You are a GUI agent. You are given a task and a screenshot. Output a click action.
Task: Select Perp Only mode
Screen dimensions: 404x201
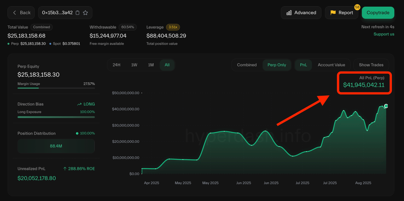(277, 65)
